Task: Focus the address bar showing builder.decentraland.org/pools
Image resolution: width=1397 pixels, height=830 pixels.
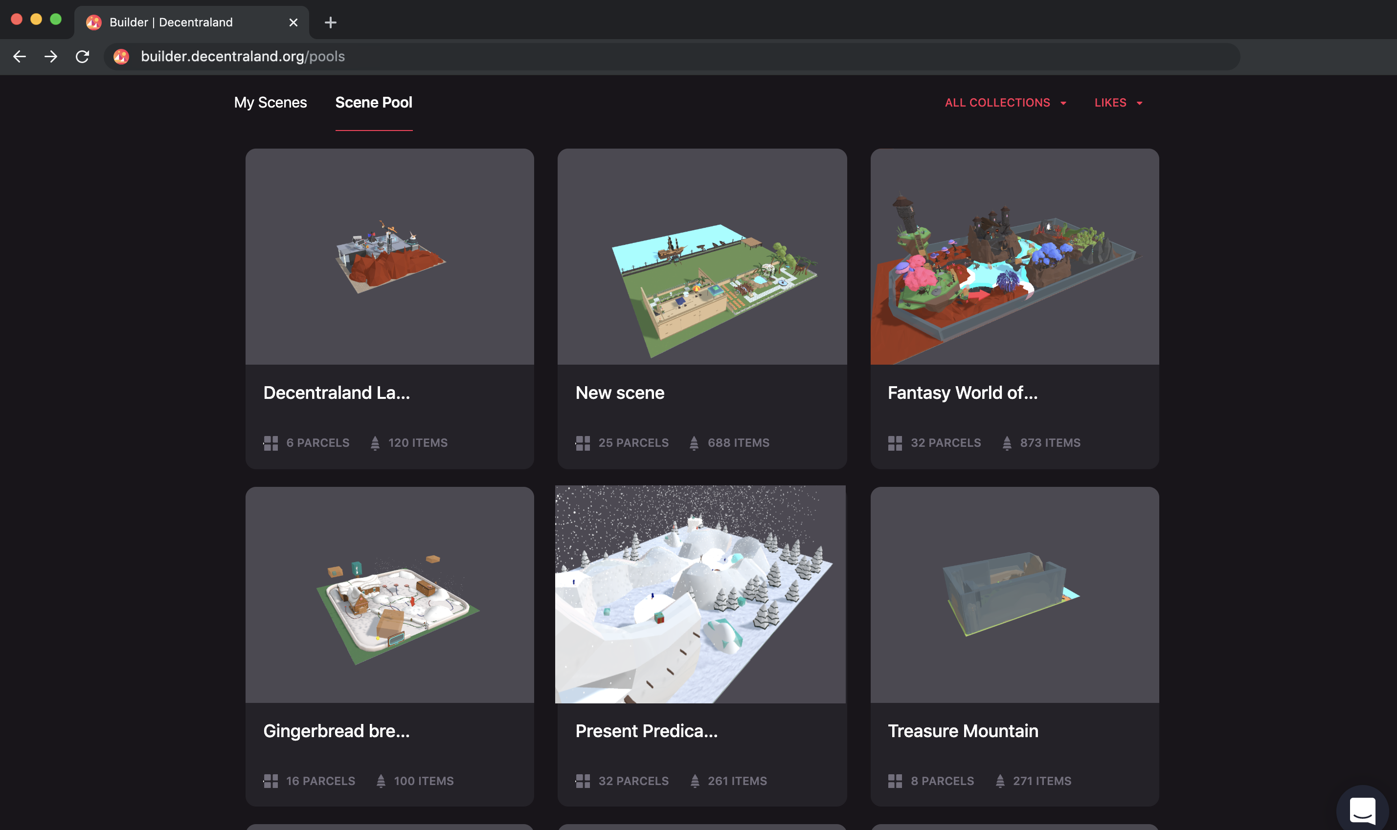Action: (x=672, y=57)
